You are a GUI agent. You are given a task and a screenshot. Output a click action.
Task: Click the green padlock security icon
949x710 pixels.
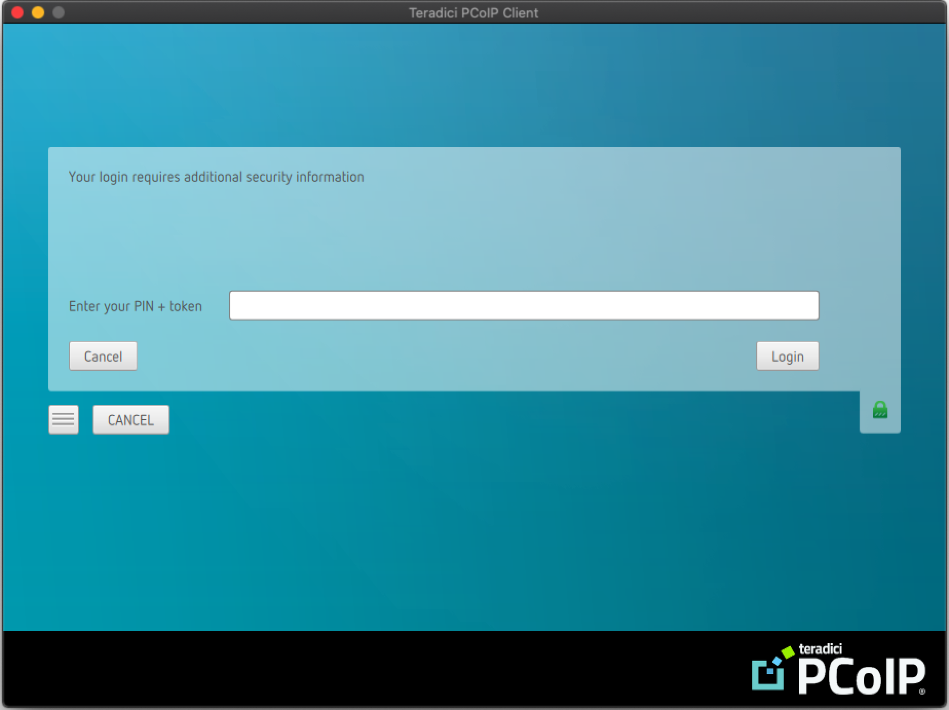(x=880, y=410)
